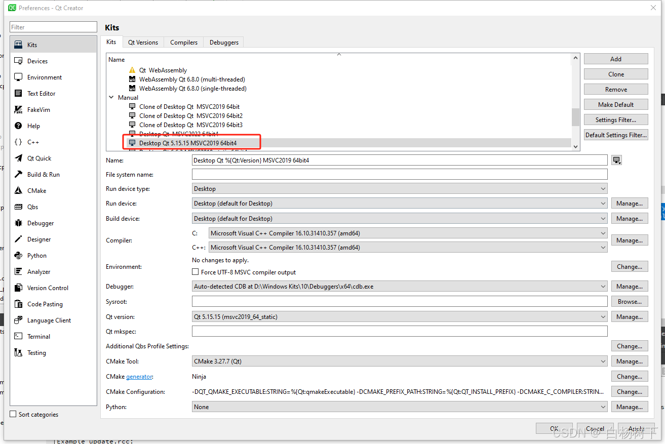Open the Debugger preferences category

(53, 223)
